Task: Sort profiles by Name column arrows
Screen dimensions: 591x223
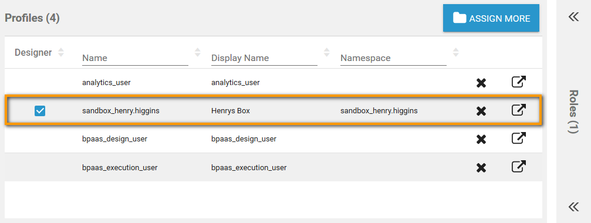Action: (x=198, y=52)
